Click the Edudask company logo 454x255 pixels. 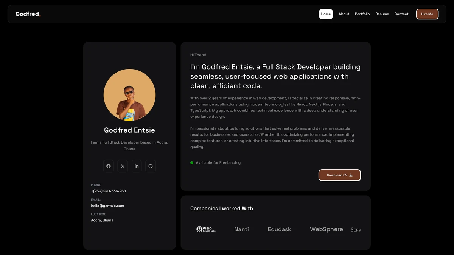(x=279, y=229)
